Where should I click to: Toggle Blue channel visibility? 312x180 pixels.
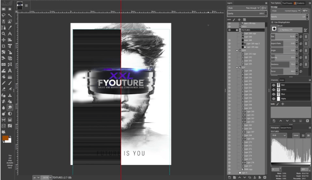click(x=274, y=94)
